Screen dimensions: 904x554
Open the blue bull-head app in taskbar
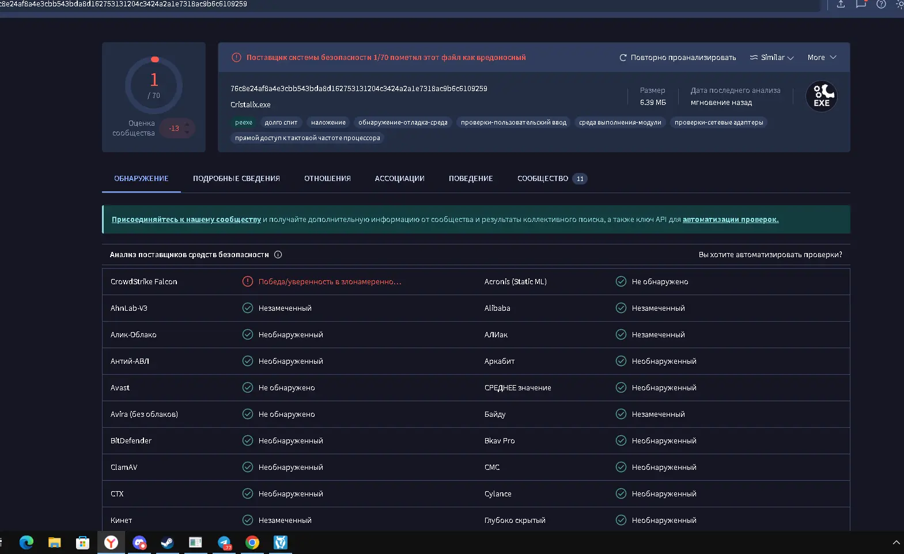(281, 542)
